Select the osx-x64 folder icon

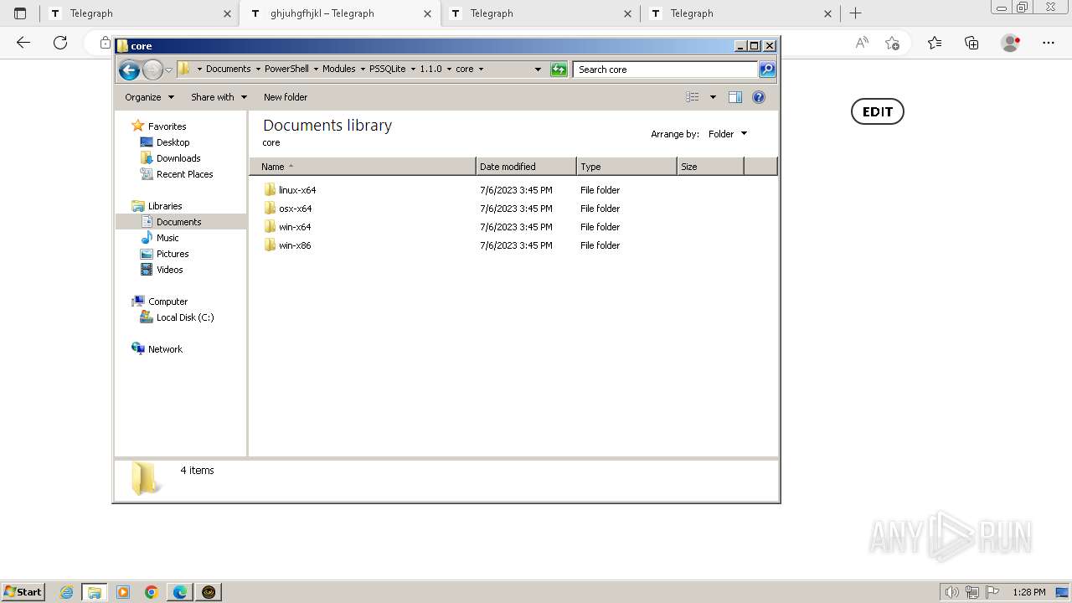click(270, 209)
